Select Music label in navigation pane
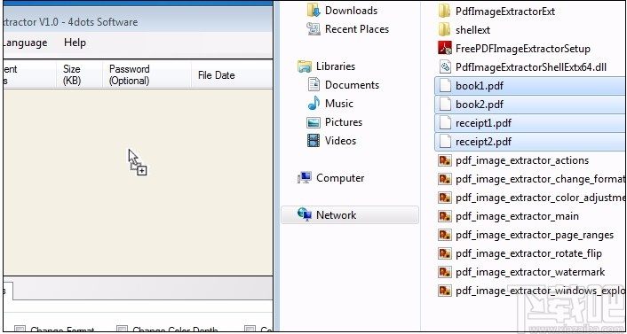The height and width of the screenshot is (334, 627). click(339, 104)
